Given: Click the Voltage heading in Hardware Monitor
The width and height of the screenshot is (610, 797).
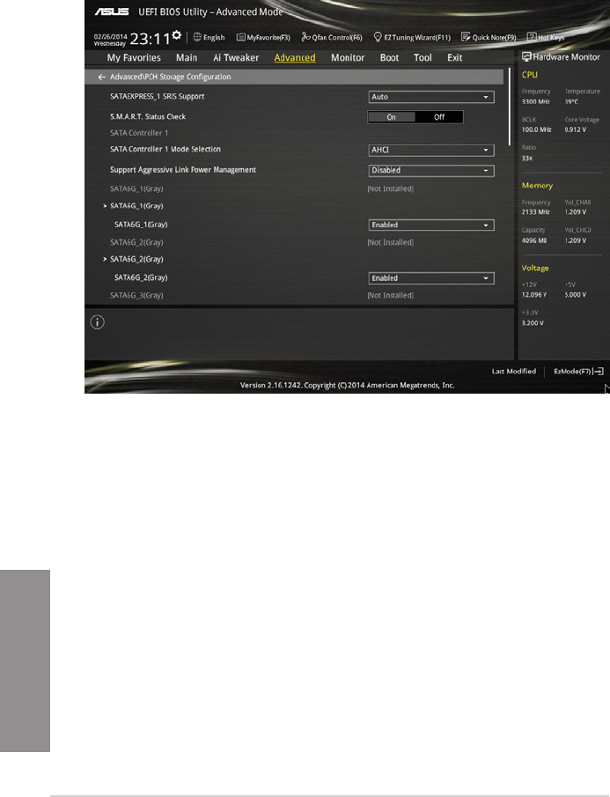Looking at the screenshot, I should (535, 268).
